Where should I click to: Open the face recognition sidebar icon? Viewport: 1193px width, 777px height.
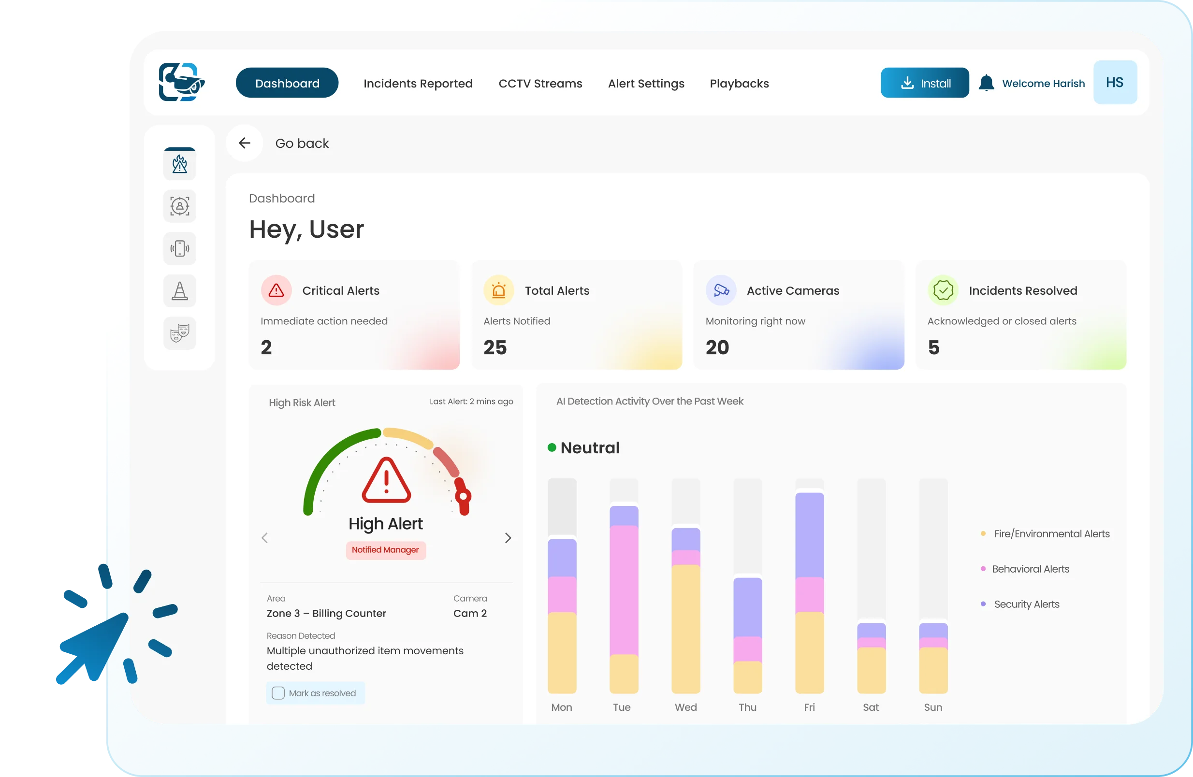click(x=179, y=206)
